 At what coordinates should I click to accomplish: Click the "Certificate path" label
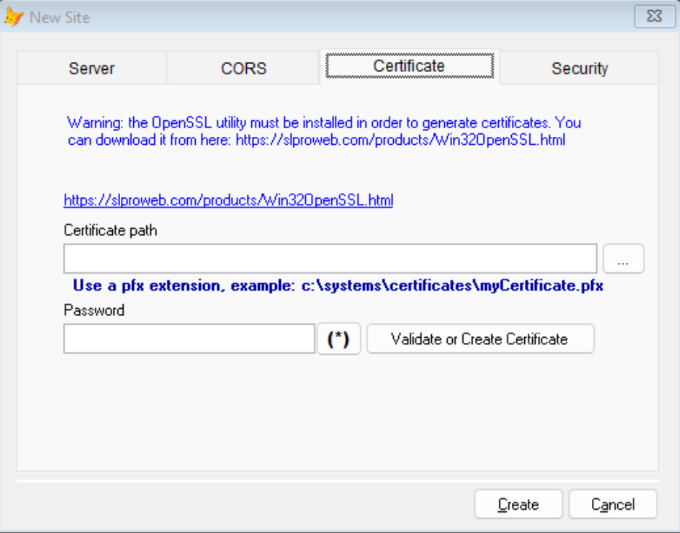coord(110,230)
